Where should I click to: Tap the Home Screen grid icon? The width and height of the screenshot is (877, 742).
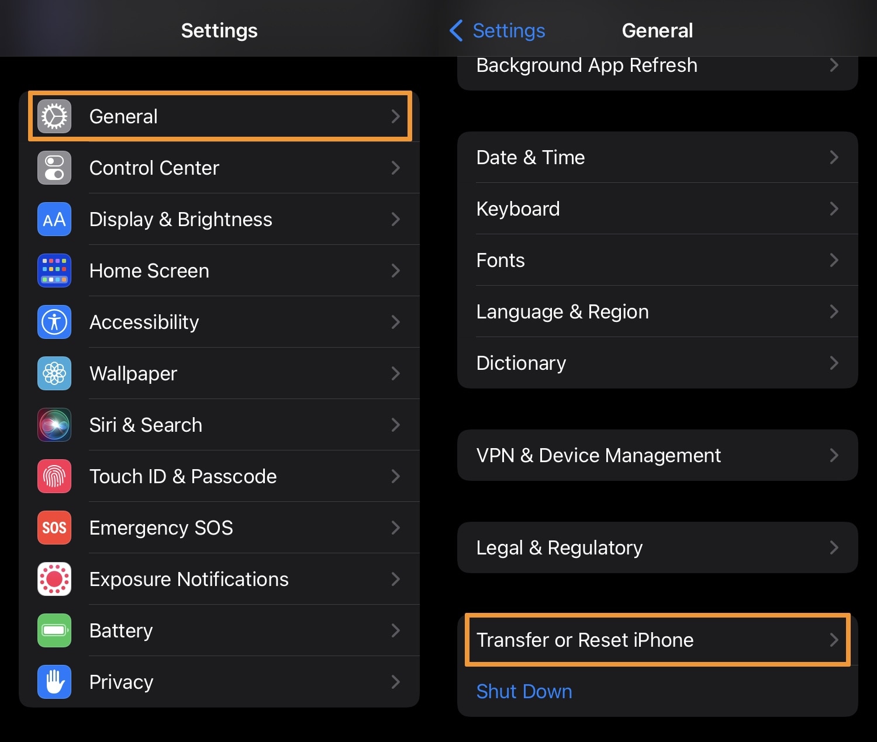54,271
